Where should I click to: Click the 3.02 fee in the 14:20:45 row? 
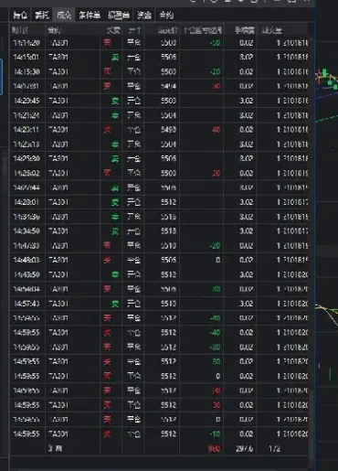pos(246,101)
